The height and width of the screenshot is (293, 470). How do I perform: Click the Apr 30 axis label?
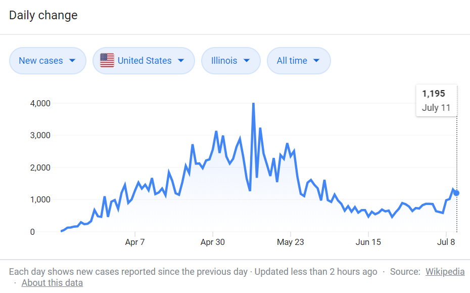click(x=213, y=242)
